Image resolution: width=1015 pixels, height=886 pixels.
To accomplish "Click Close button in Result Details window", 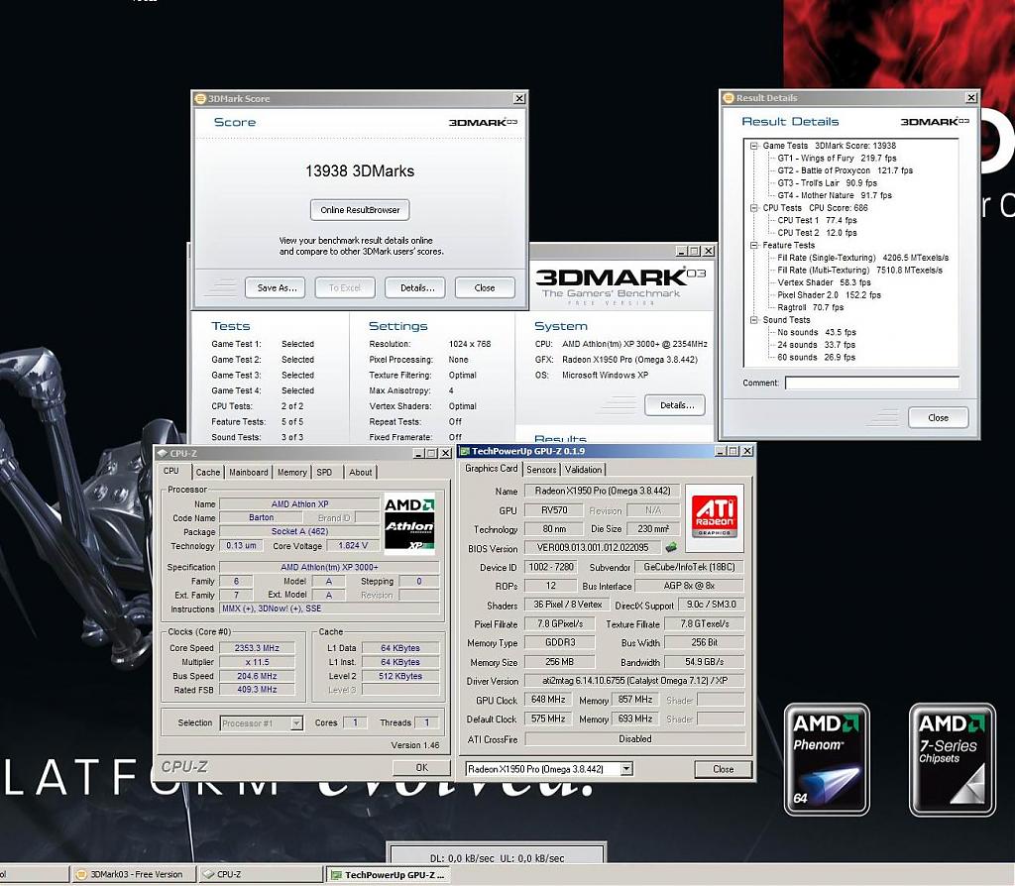I will point(938,417).
